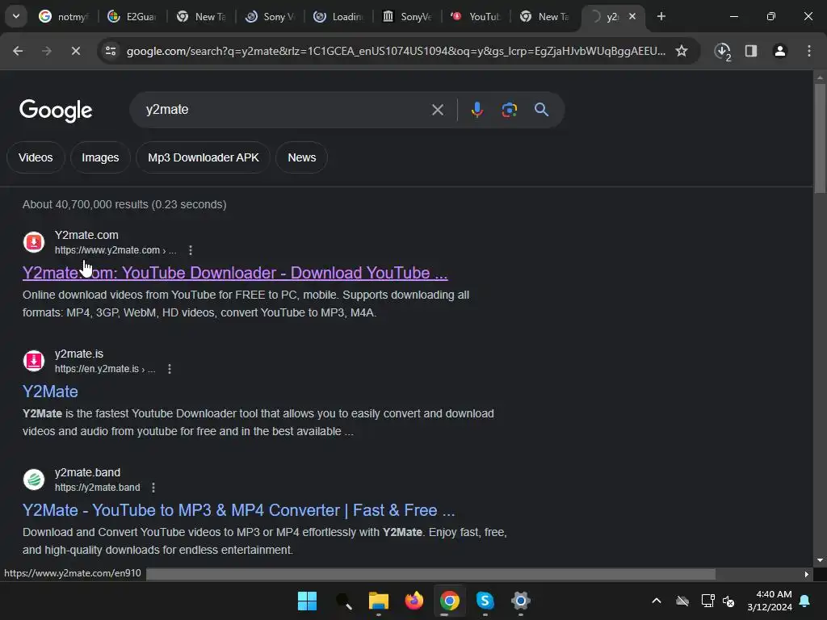Viewport: 827px width, 620px height.
Task: Click the Google logo
Action: [x=56, y=110]
